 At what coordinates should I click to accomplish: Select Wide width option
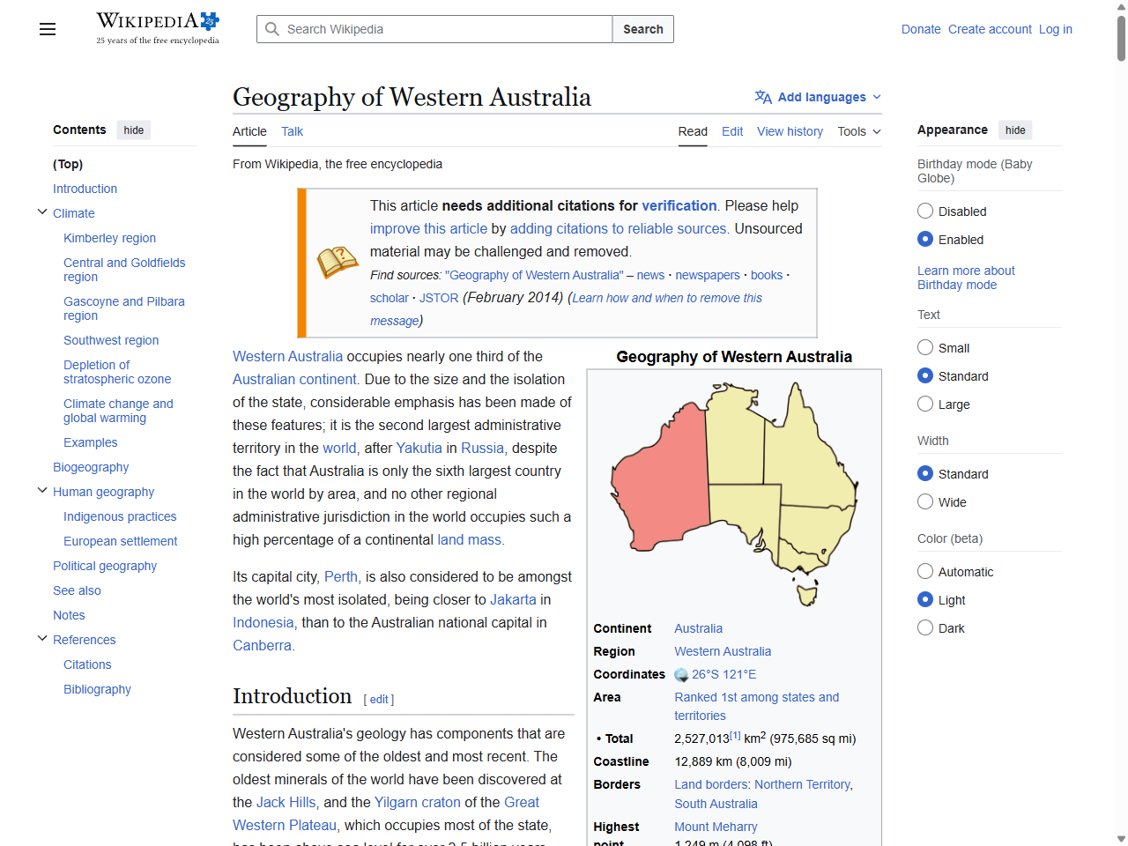[x=925, y=501]
